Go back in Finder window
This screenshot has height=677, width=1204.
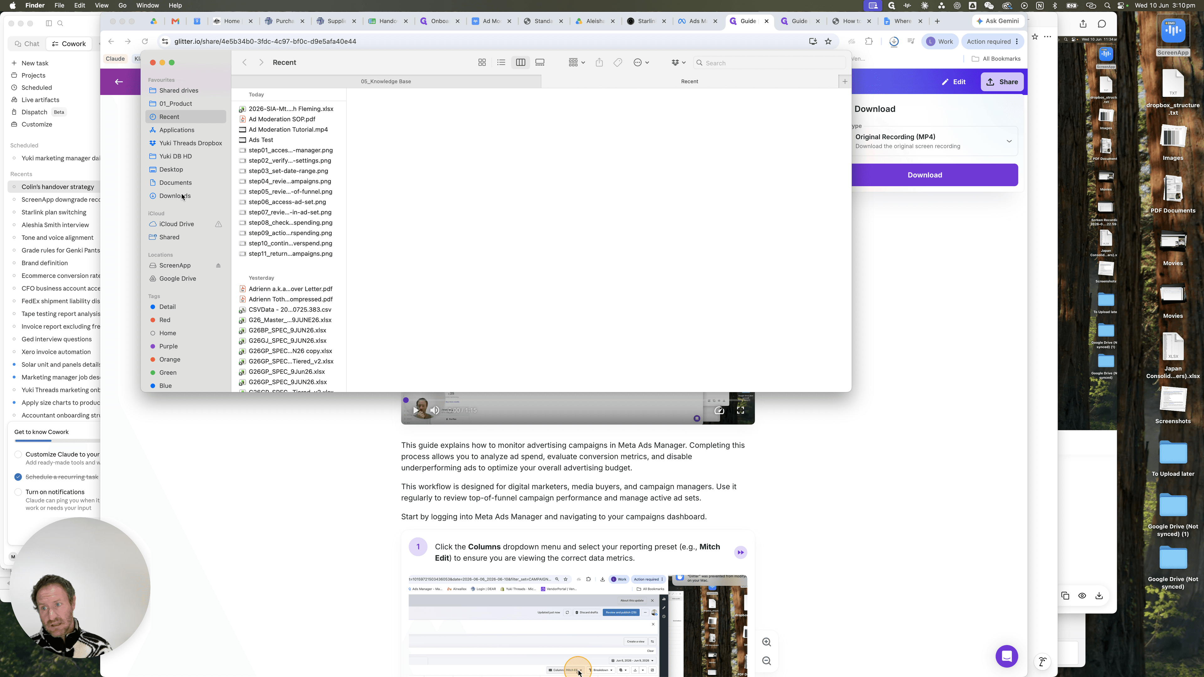coord(245,63)
